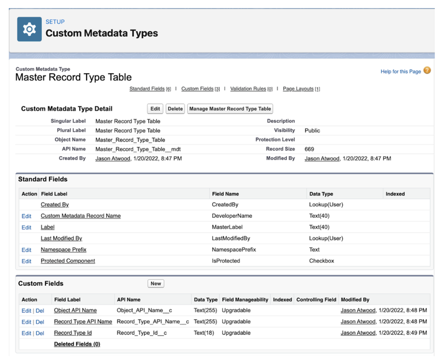Click the Setup gear icon
Screen dimensions: 443x363
pos(29,29)
